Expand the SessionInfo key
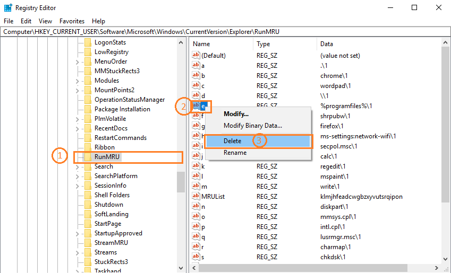This screenshot has height=273, width=451. point(78,186)
